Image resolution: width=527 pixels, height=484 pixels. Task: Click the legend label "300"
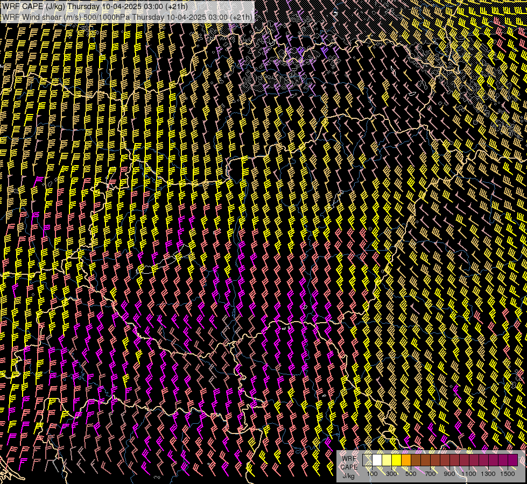(391, 474)
